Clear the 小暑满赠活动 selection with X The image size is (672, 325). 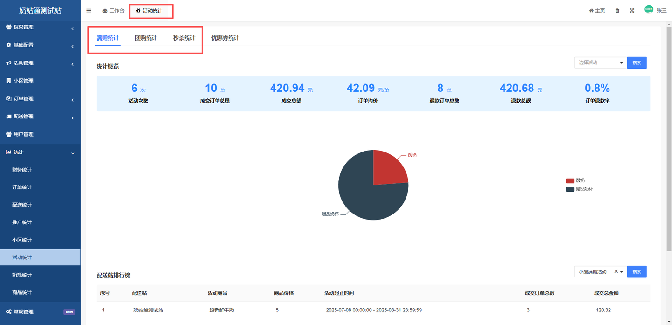click(x=616, y=271)
